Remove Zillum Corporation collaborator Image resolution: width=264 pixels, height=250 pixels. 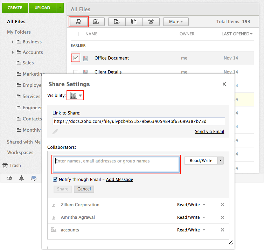[222, 205]
